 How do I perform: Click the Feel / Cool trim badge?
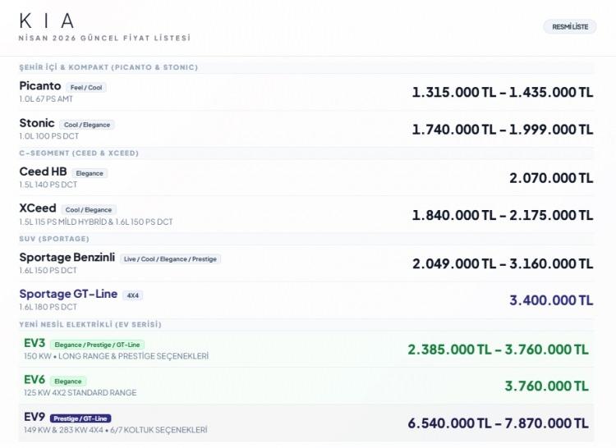pos(85,87)
